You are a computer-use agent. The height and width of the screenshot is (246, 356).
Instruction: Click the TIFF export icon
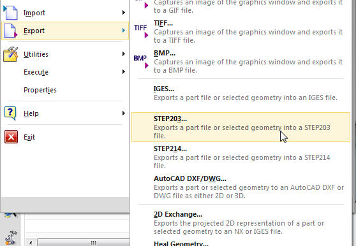point(141,31)
